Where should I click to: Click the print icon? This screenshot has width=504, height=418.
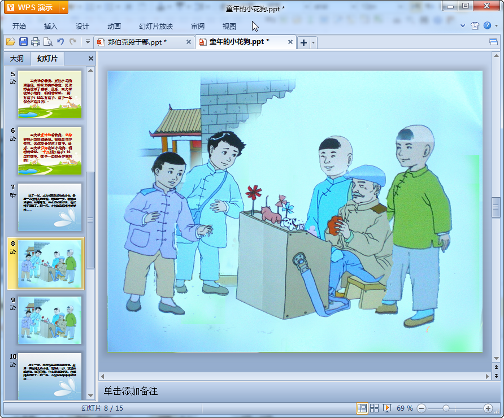(36, 41)
